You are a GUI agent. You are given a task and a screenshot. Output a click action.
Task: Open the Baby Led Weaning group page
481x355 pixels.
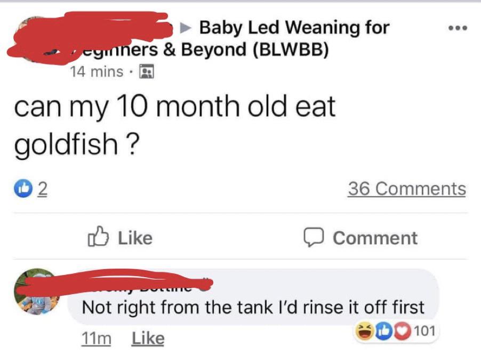click(x=294, y=27)
